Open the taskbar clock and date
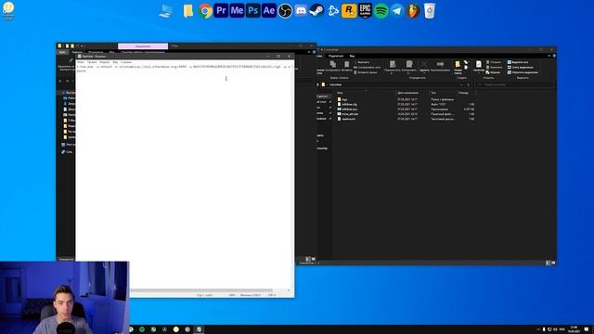 [x=573, y=329]
